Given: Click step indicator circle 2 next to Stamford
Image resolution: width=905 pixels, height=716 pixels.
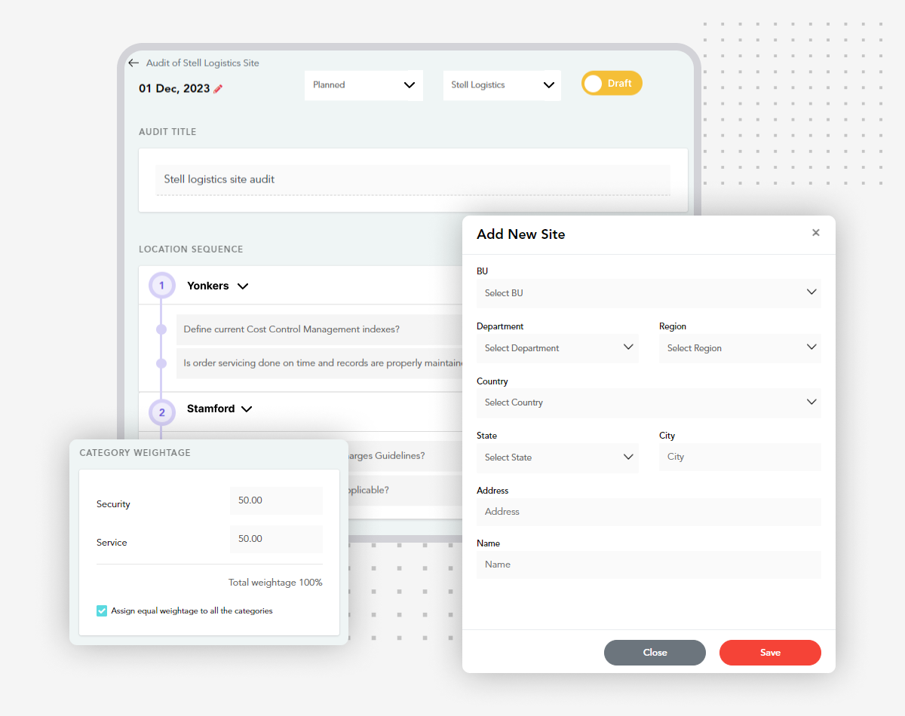Looking at the screenshot, I should [161, 412].
